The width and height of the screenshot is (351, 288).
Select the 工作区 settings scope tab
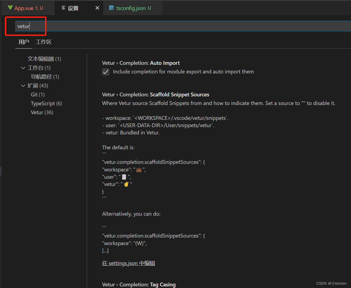point(43,42)
